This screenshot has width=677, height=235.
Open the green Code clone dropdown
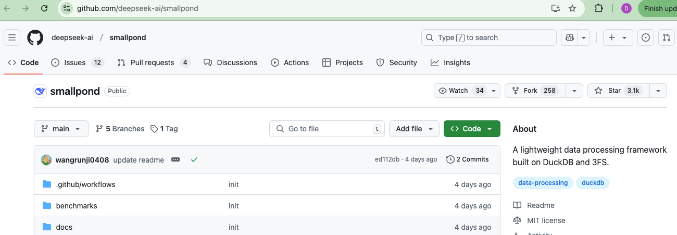click(472, 129)
